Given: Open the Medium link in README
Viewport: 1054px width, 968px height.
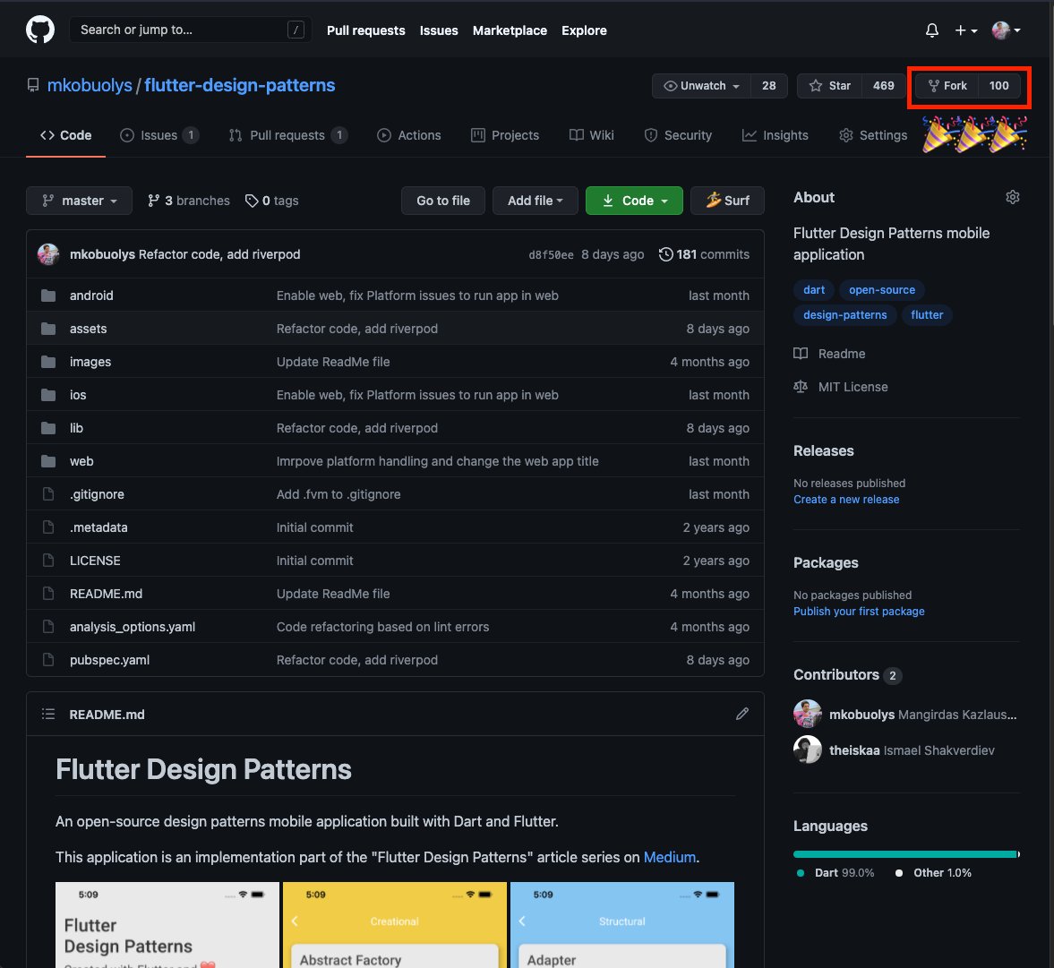Looking at the screenshot, I should point(669,857).
